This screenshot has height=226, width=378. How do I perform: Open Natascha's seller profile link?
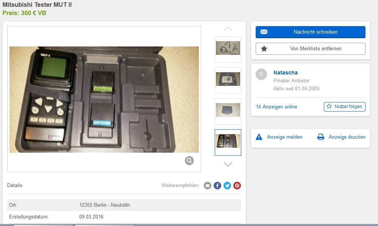285,73
